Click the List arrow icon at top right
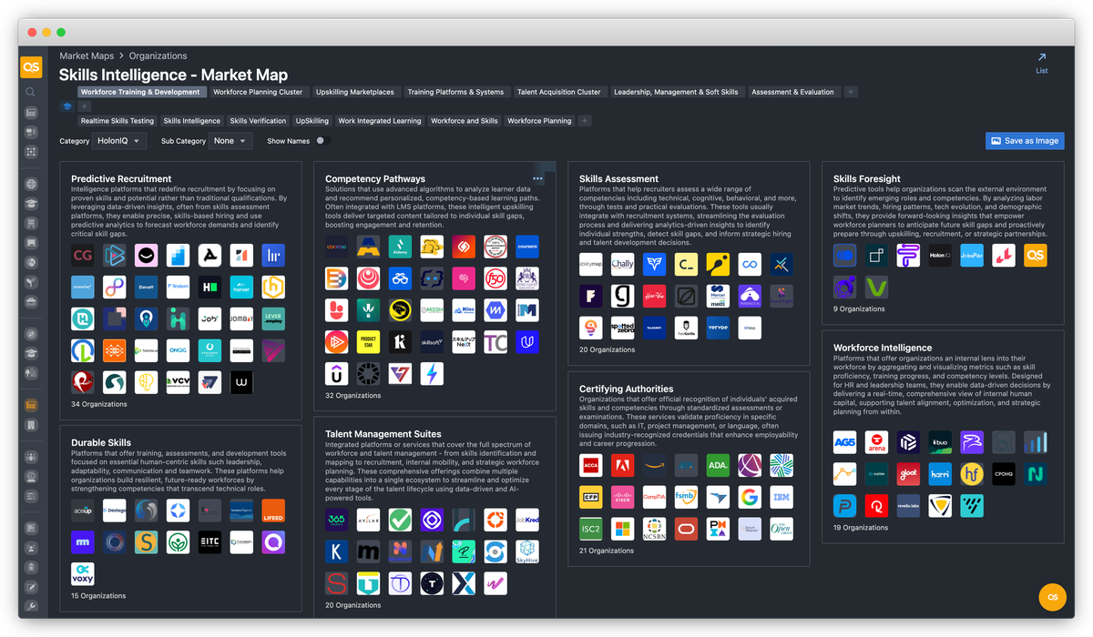The width and height of the screenshot is (1093, 637). [x=1042, y=57]
